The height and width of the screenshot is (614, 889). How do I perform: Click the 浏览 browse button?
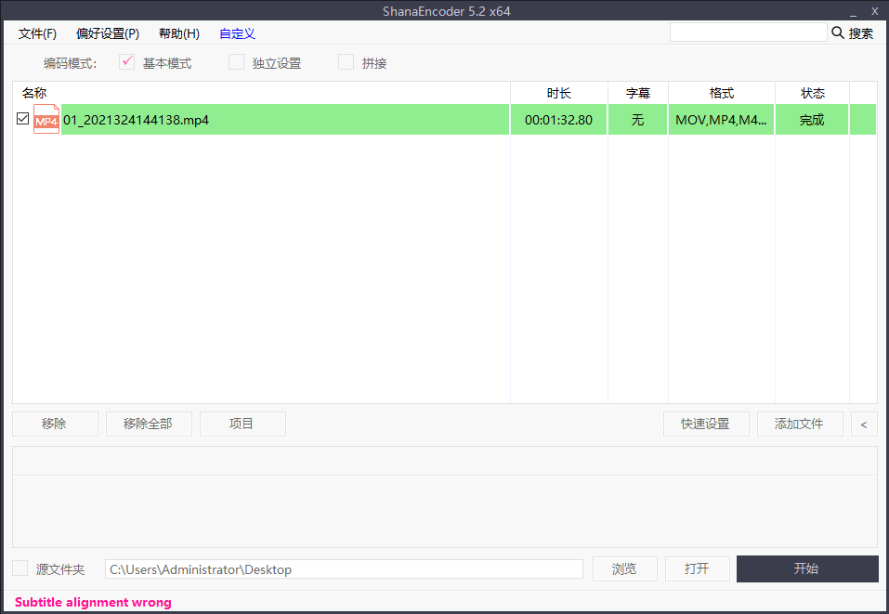click(625, 568)
